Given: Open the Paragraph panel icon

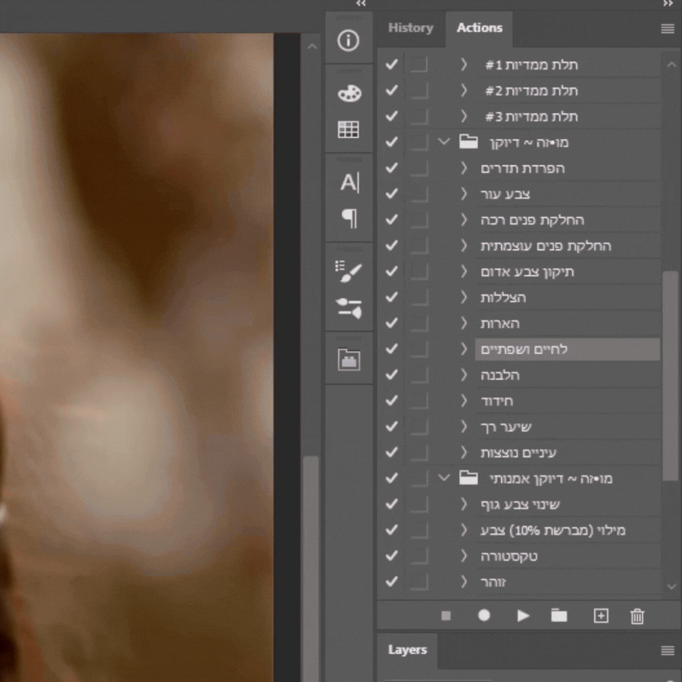Looking at the screenshot, I should pos(349,218).
